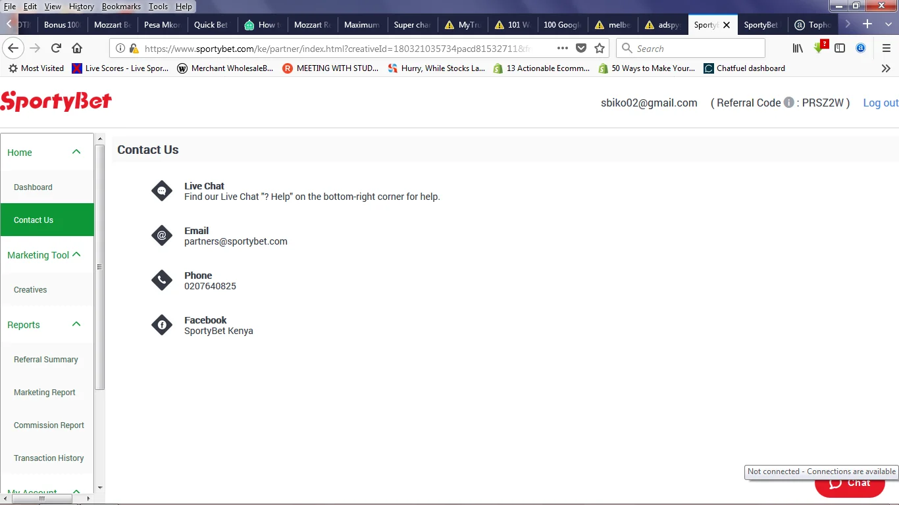Click the Email at-sign icon
Image resolution: width=899 pixels, height=505 pixels.
click(x=162, y=235)
